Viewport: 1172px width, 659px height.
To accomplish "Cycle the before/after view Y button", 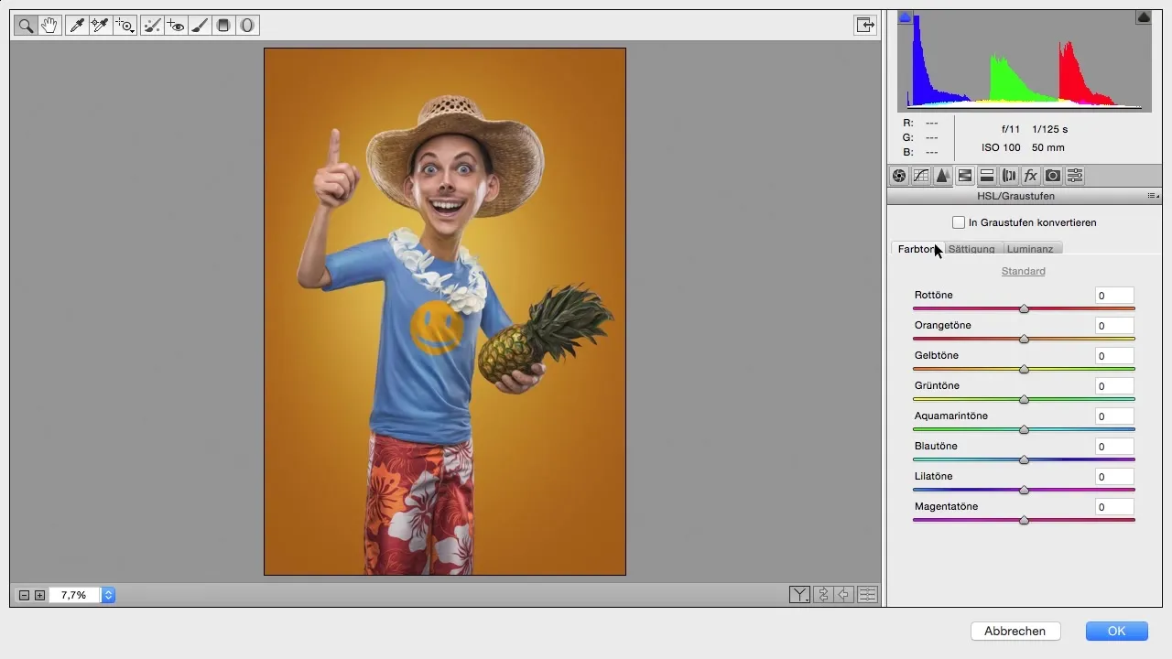I will pos(799,595).
